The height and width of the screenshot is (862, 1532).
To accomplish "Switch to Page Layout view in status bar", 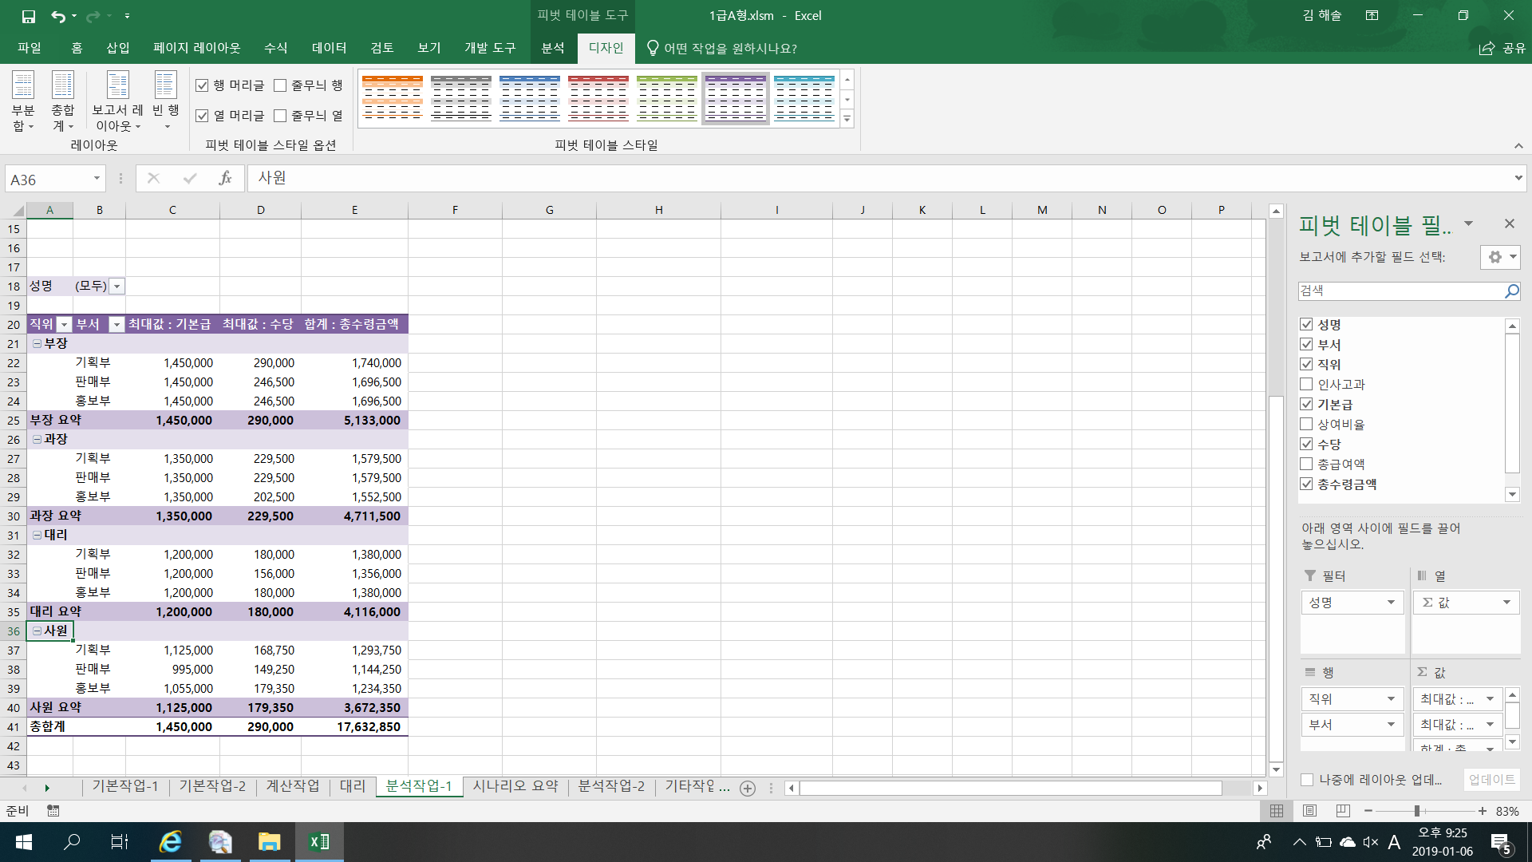I will (1309, 811).
